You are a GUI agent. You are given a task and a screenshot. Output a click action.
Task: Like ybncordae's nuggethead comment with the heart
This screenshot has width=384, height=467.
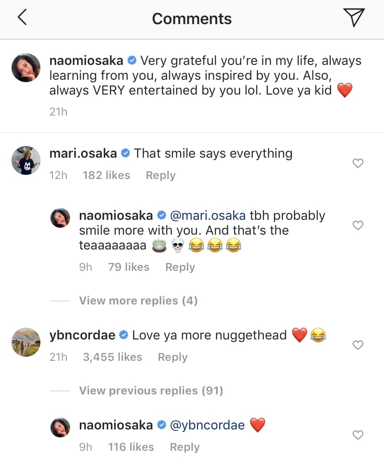[x=358, y=345]
